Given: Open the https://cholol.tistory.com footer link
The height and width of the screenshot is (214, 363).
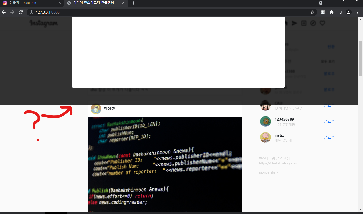Looking at the screenshot, I should [x=278, y=163].
